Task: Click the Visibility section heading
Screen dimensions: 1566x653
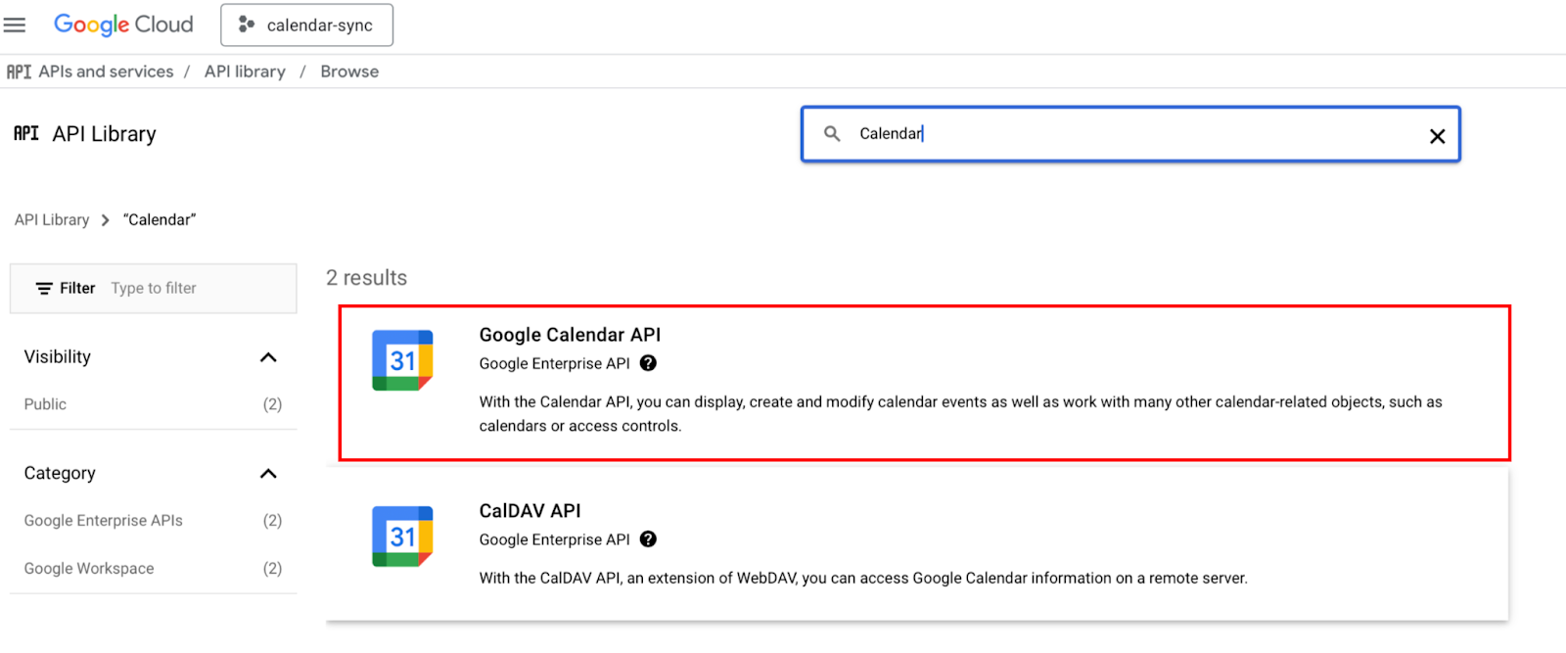Action: (x=58, y=357)
